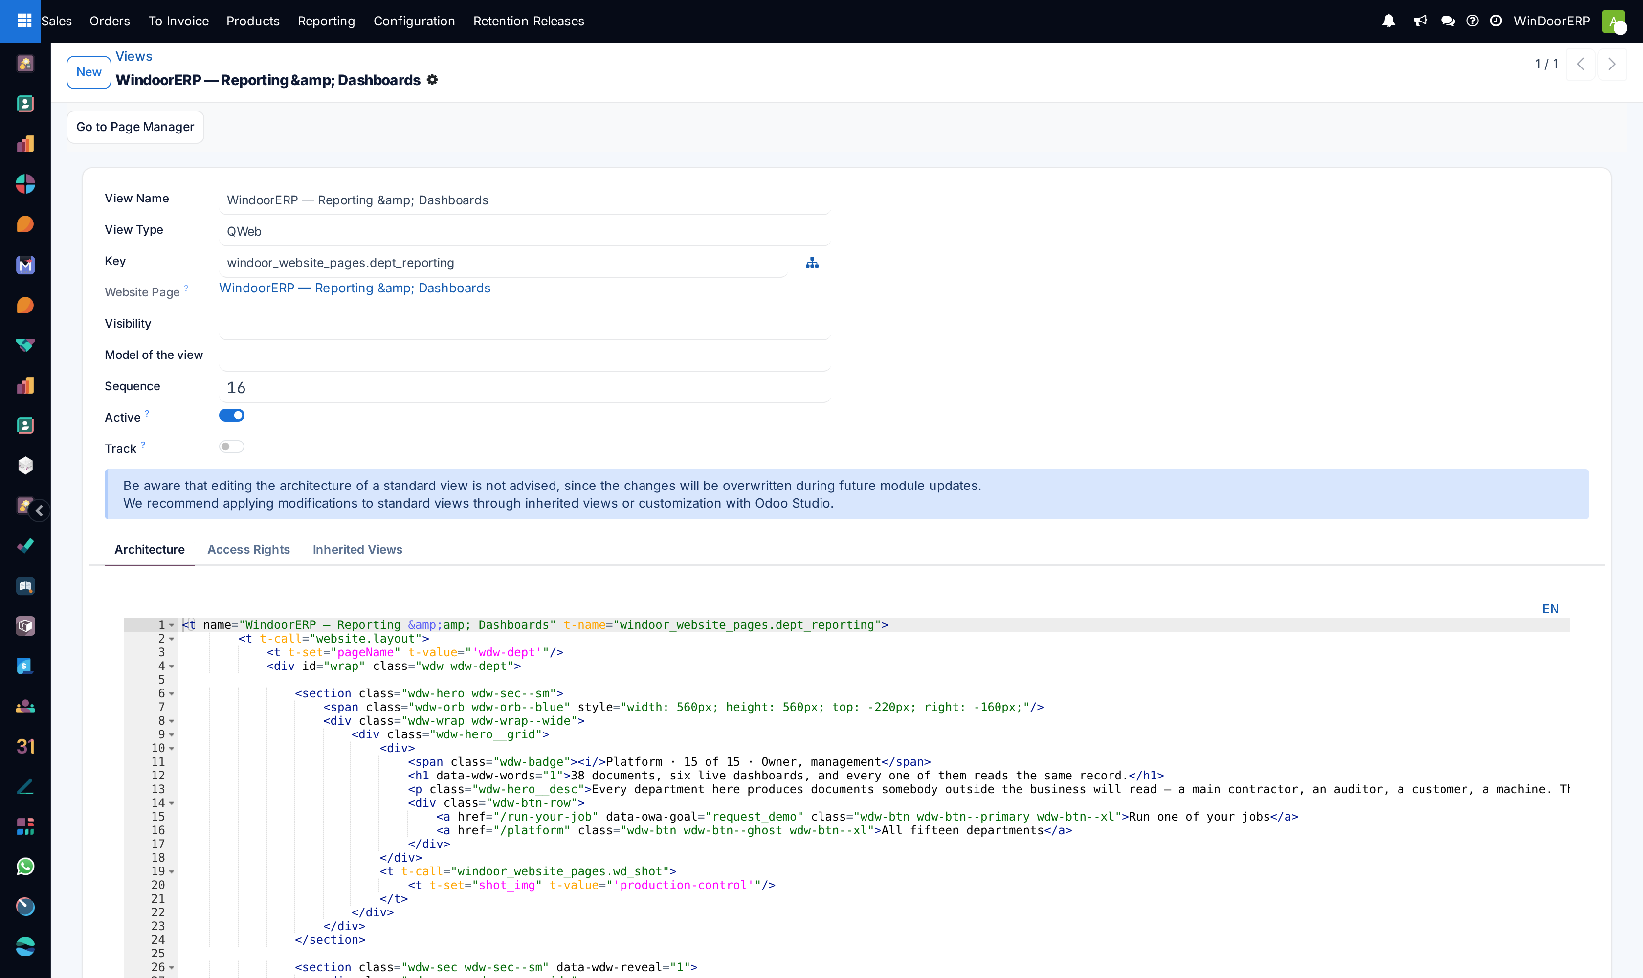Go back via Views breadcrumb link
This screenshot has width=1643, height=978.
134,56
